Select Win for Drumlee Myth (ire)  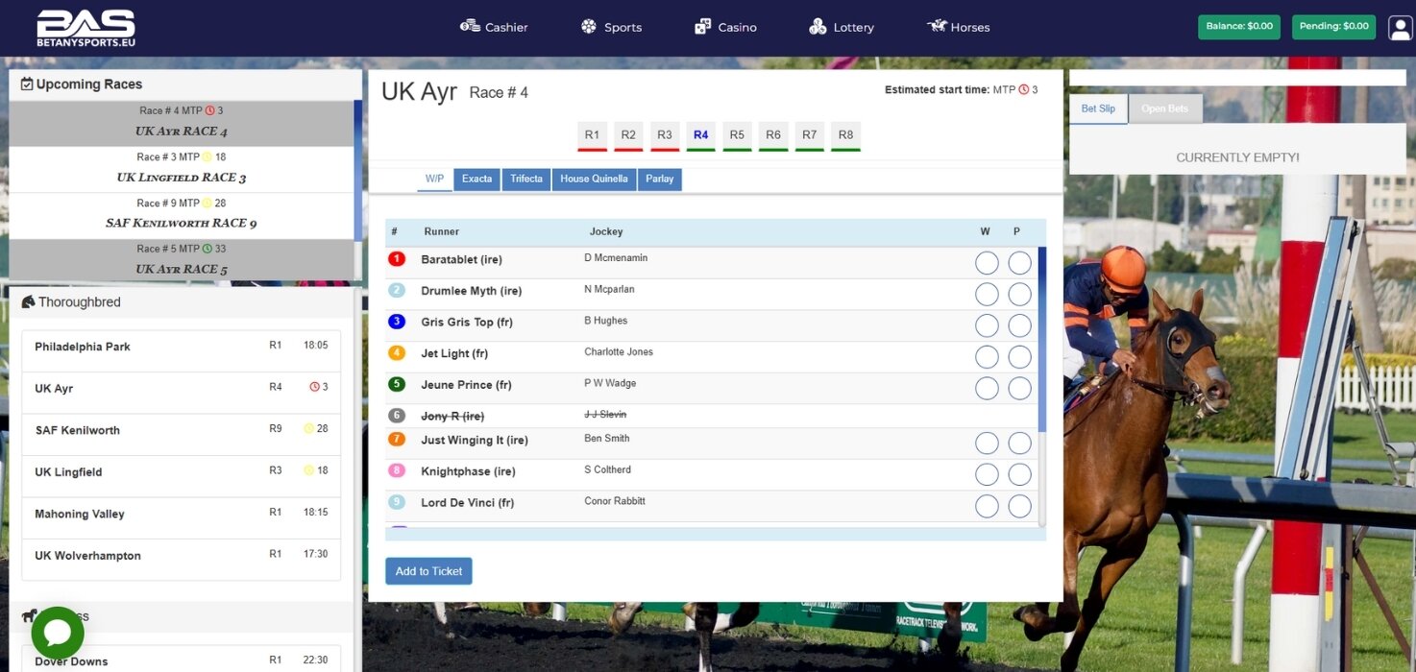[987, 295]
